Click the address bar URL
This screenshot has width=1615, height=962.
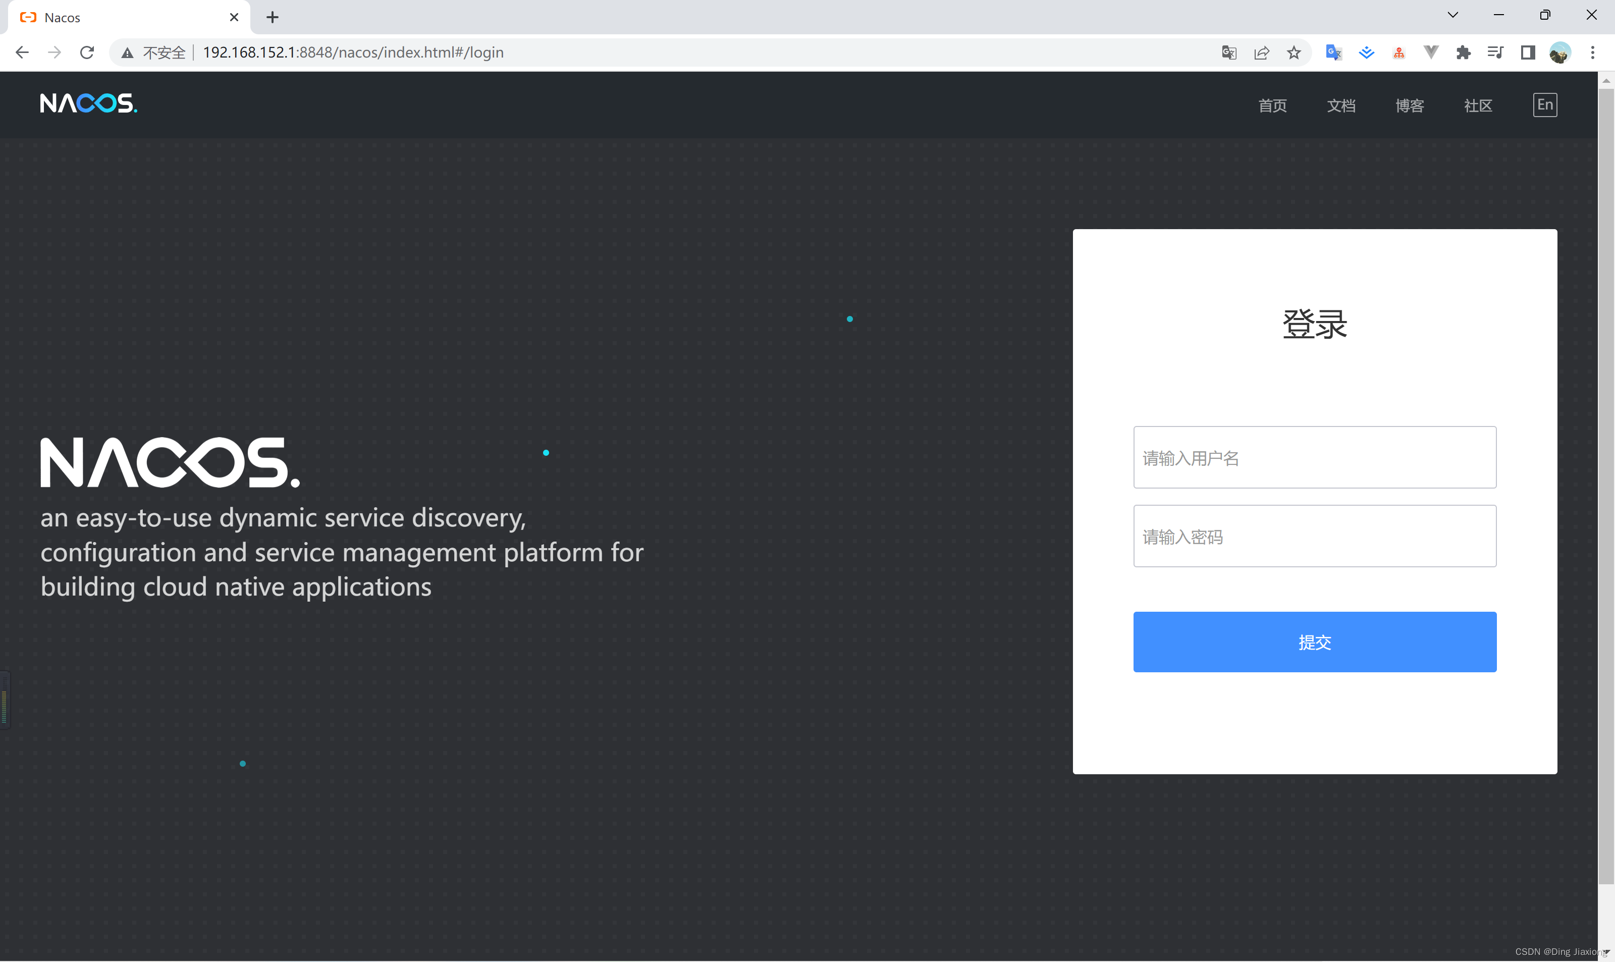(x=353, y=52)
